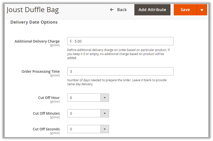Screen dimensions: 213x141
Task: Click the Joust Duffle Bag page title
Action: 33,10
